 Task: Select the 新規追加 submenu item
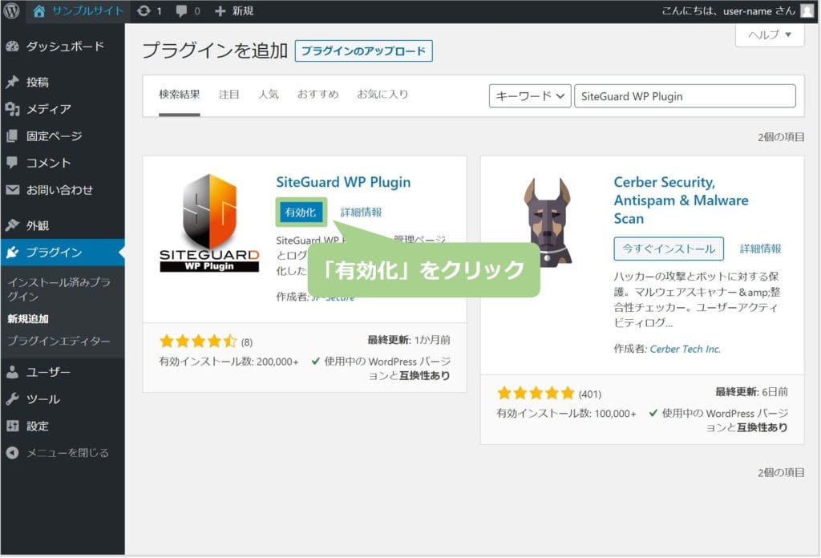(28, 319)
